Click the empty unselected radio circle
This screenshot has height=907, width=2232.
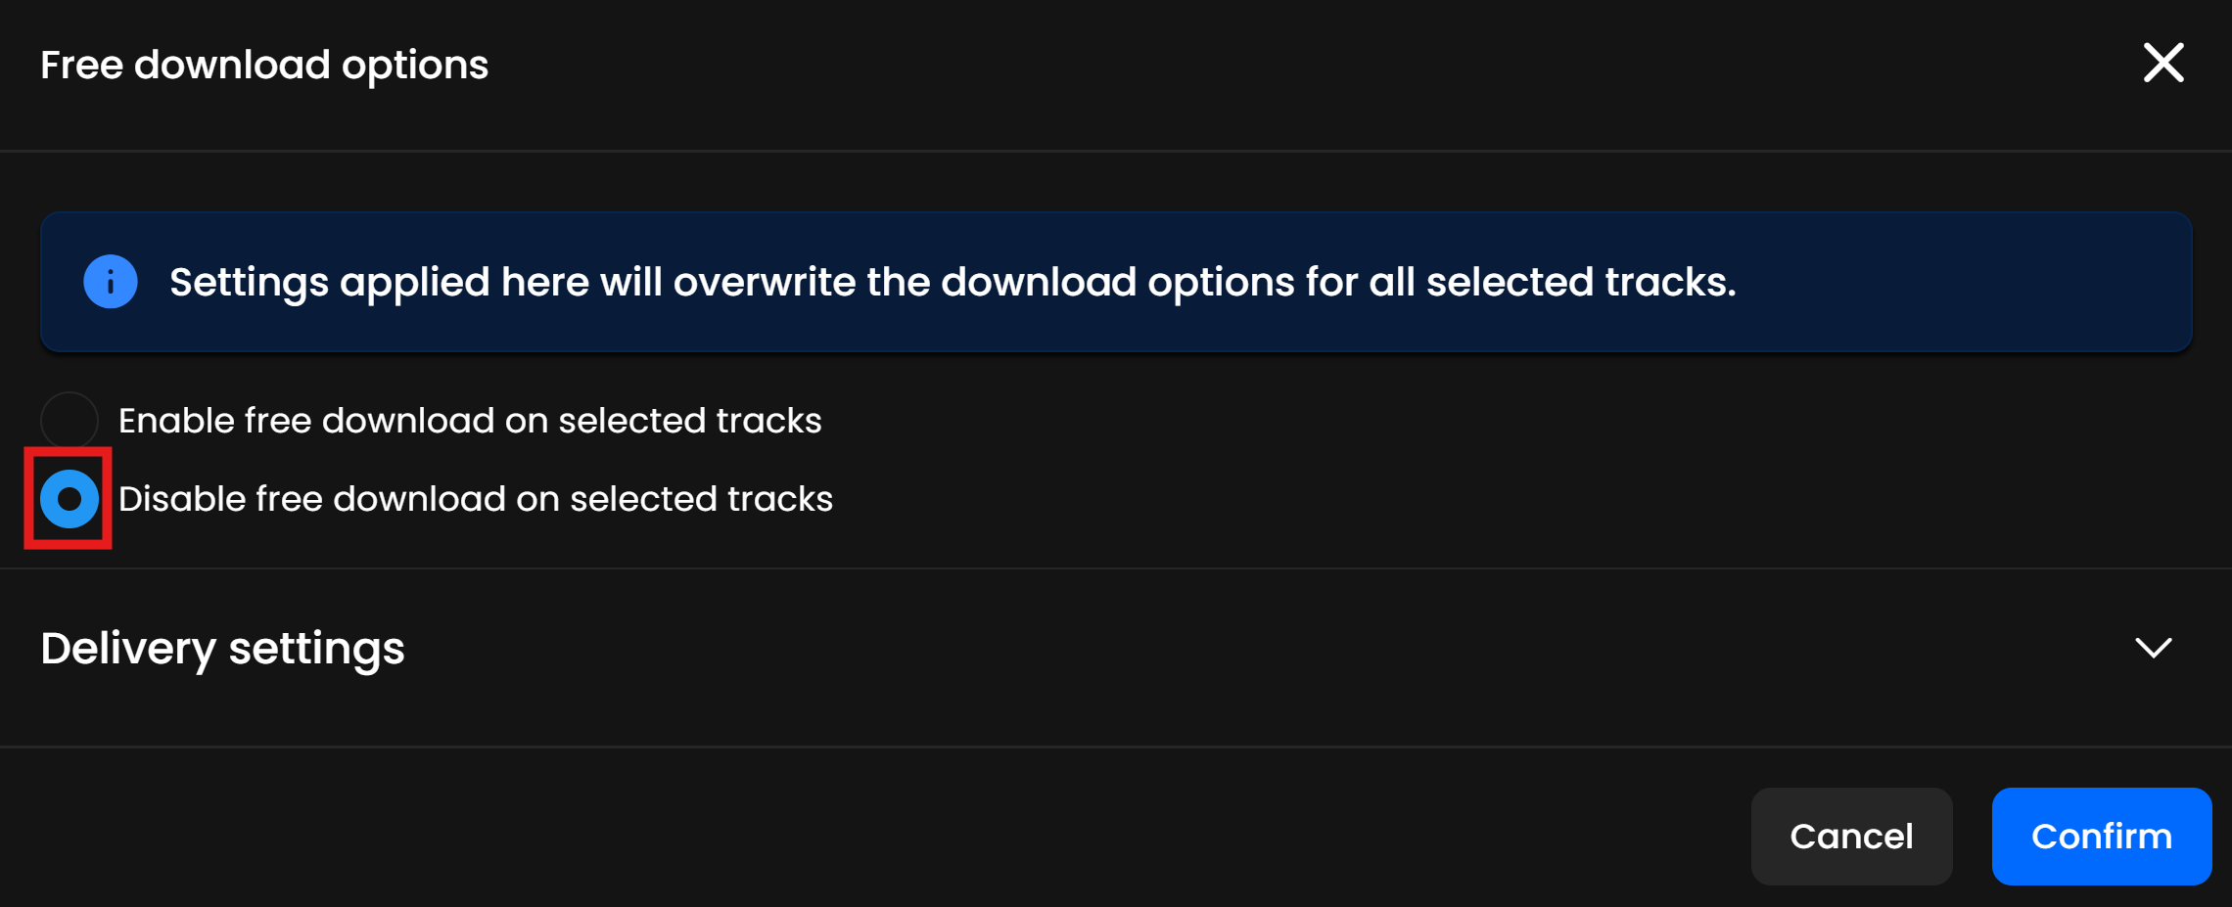(70, 421)
